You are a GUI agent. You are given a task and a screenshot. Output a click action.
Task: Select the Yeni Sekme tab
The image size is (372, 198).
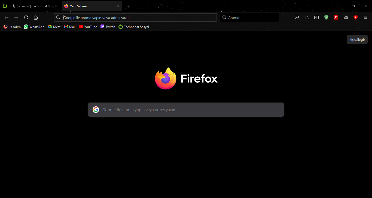92,6
